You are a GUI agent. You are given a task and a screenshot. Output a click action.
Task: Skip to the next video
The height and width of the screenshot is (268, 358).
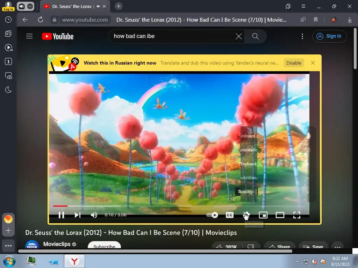pyautogui.click(x=77, y=215)
